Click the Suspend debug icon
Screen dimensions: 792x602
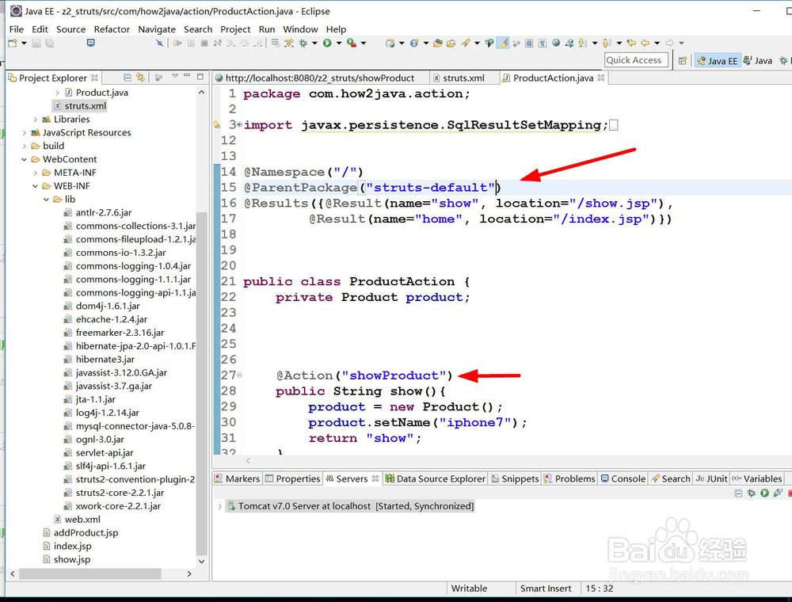(191, 43)
